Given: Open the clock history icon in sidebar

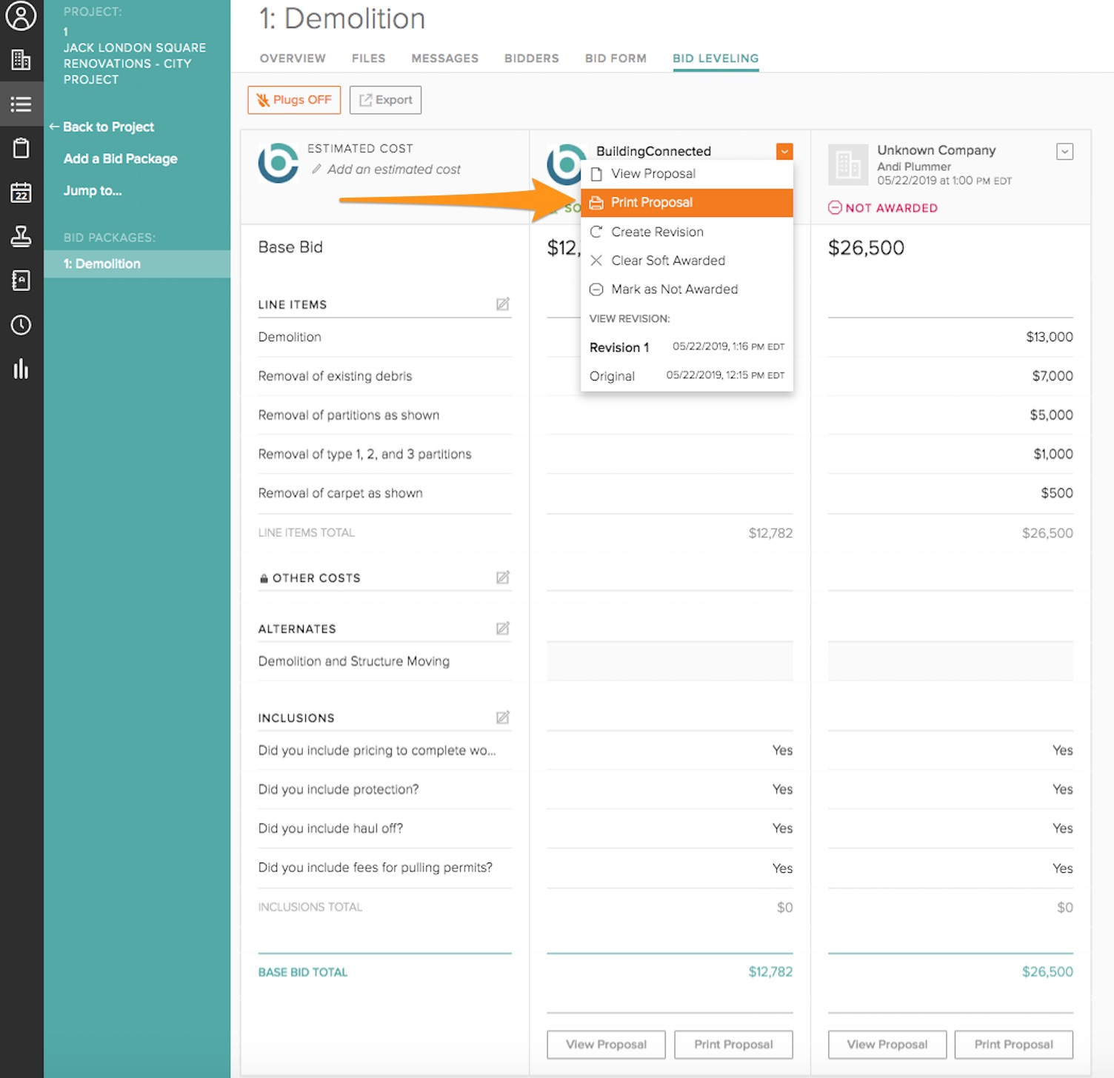Looking at the screenshot, I should pos(21,325).
